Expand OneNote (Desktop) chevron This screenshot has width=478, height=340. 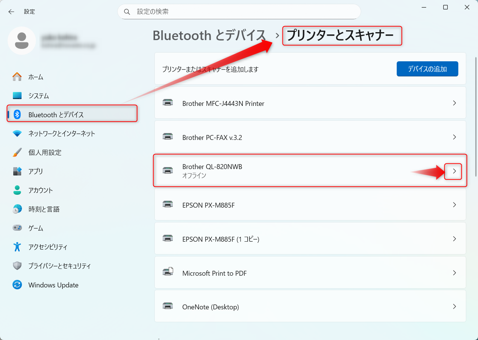[455, 307]
